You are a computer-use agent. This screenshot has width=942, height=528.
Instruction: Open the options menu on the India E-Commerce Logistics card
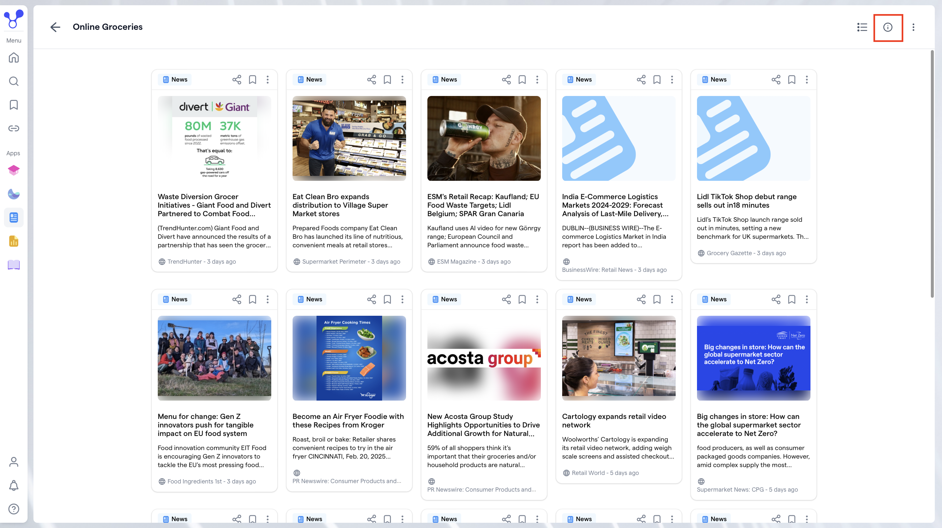[672, 80]
